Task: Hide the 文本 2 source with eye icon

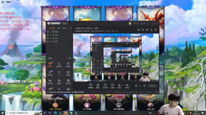Action: tap(48, 38)
